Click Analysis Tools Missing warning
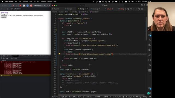175x98 pixels. pos(133,97)
